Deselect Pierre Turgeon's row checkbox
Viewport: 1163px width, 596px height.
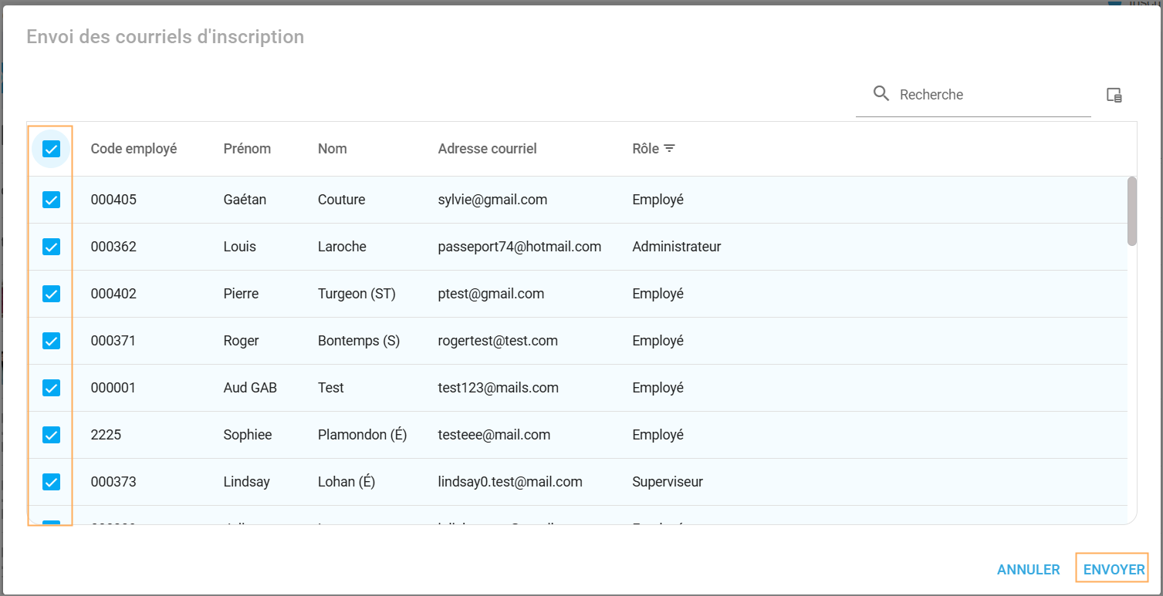[x=51, y=294]
